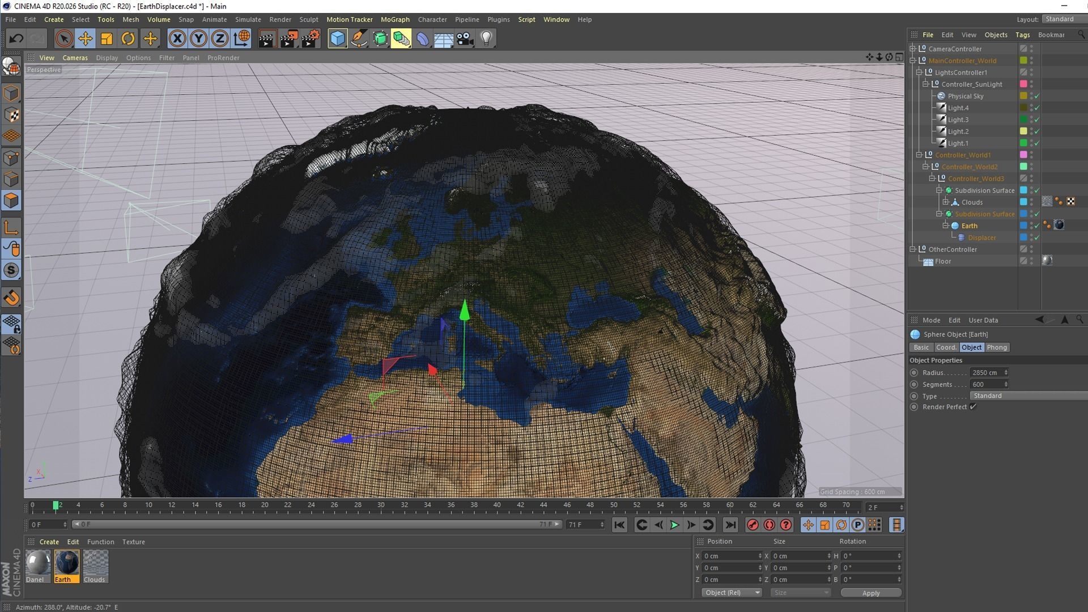Open Render to Picture Viewer icon

coord(288,39)
